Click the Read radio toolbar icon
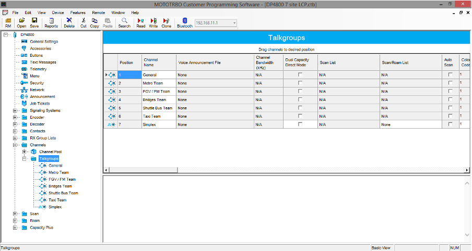The height and width of the screenshot is (251, 472). point(140,21)
